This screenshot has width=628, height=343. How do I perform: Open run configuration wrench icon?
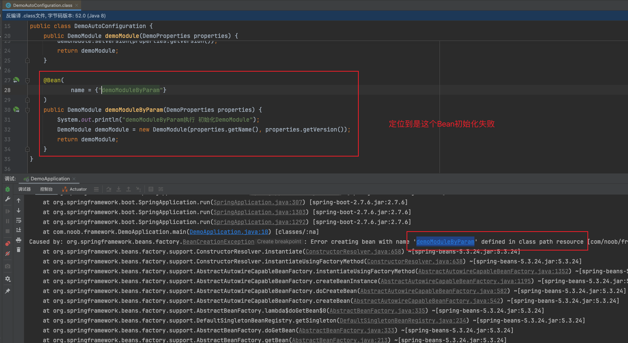[8, 199]
